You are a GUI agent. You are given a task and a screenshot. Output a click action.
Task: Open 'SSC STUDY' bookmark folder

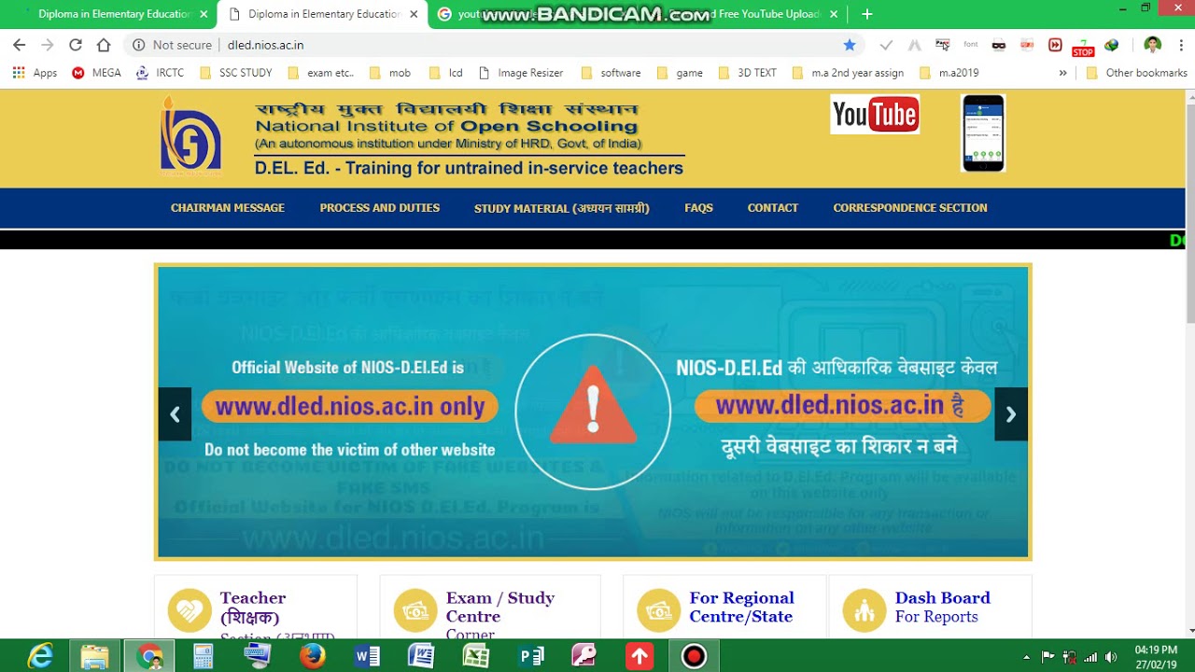coord(235,72)
